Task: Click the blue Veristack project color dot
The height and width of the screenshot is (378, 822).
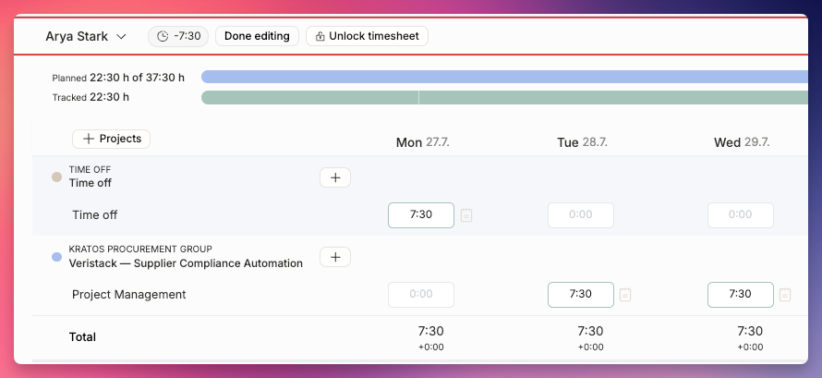Action: point(56,257)
